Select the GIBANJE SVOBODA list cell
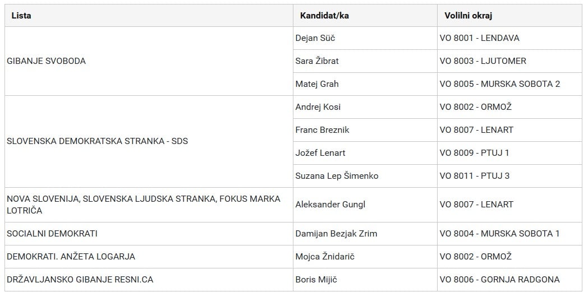 click(46, 61)
